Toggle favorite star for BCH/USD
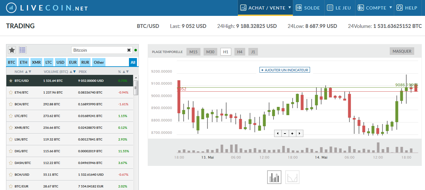425x190 pixels. [10, 174]
